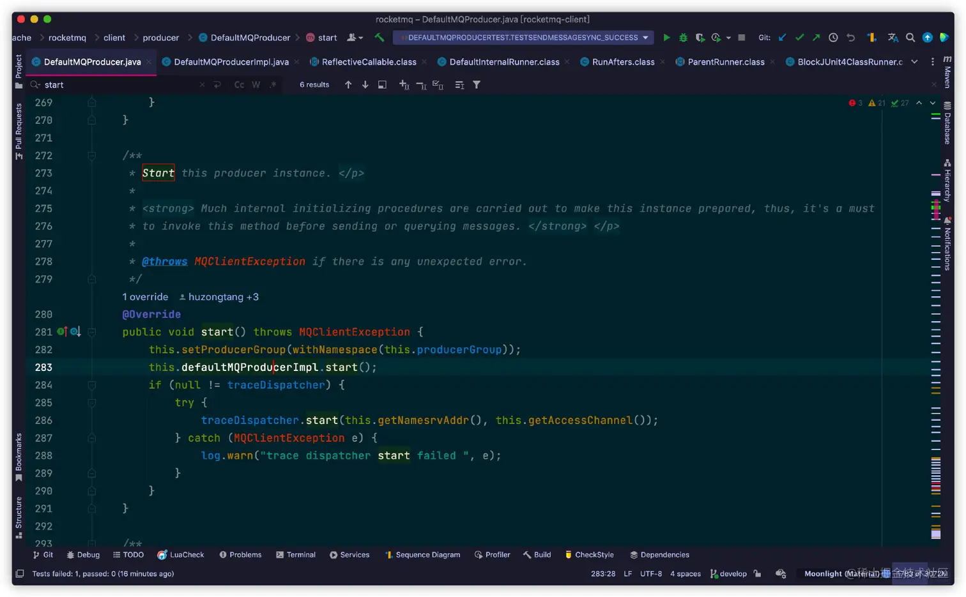The width and height of the screenshot is (966, 597).
Task: Click the MQClientException link in Javadoc
Action: [250, 261]
